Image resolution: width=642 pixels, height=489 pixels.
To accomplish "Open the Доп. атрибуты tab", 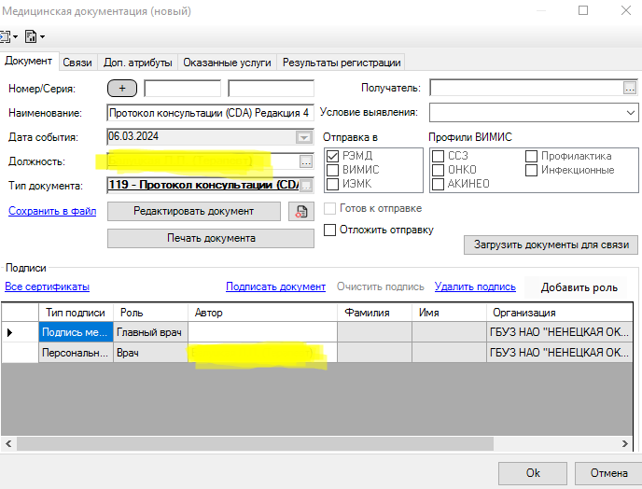I will [138, 63].
